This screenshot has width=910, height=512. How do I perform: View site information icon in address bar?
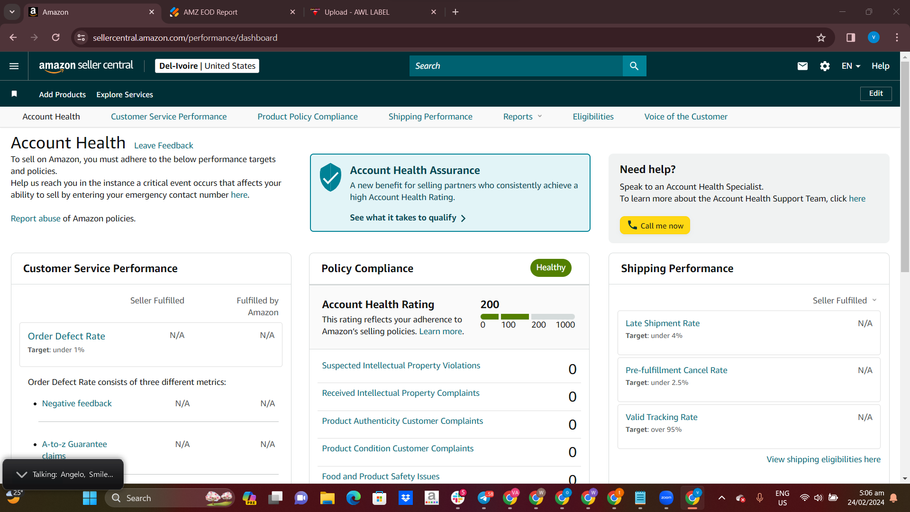point(82,37)
